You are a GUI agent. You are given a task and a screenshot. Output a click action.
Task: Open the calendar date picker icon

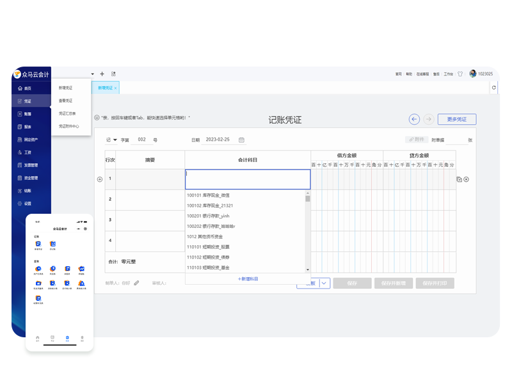pos(241,140)
